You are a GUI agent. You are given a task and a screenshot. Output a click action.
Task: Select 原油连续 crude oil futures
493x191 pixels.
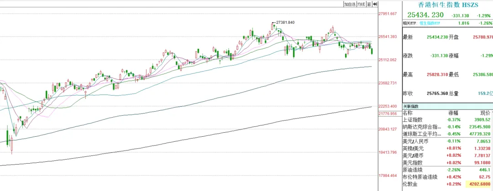(x=413, y=170)
